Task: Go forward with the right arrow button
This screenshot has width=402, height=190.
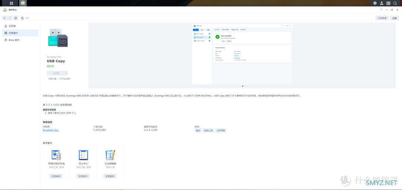Action: coord(9,18)
